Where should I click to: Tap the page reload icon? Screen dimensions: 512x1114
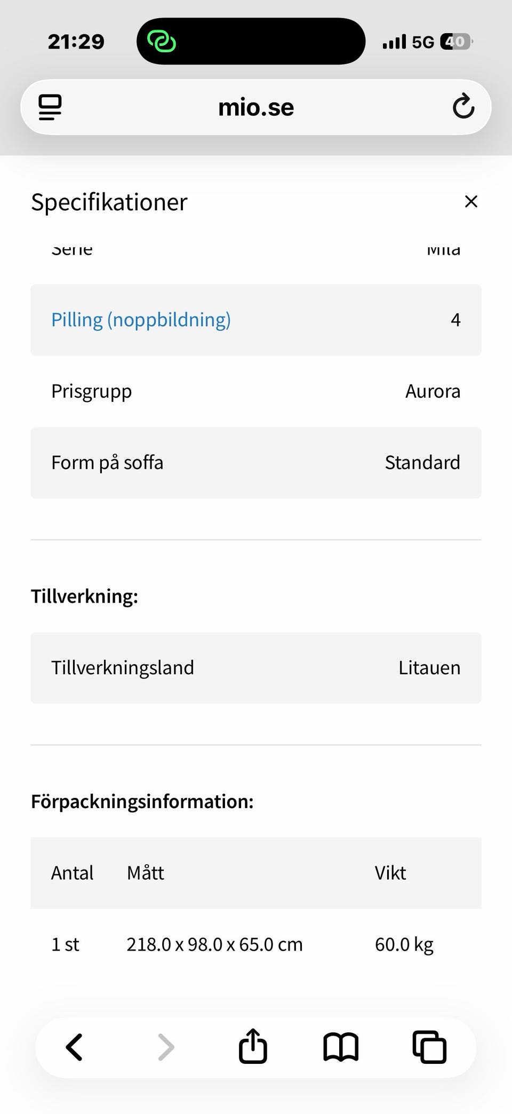pos(463,107)
